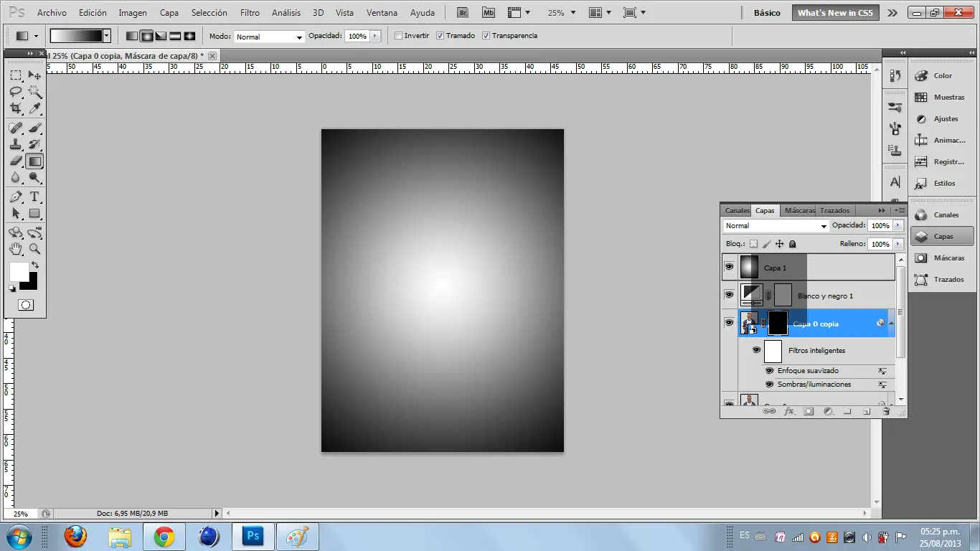This screenshot has height=551, width=980.
Task: Select the Dodge tool
Action: tap(34, 177)
